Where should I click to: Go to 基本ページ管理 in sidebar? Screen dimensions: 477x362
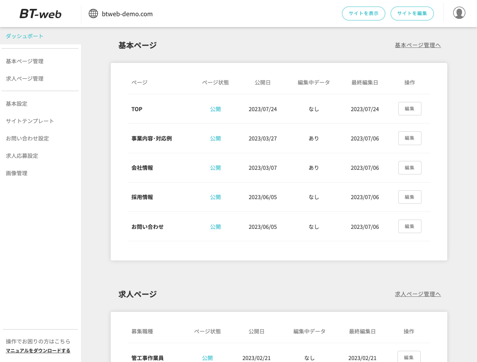25,61
